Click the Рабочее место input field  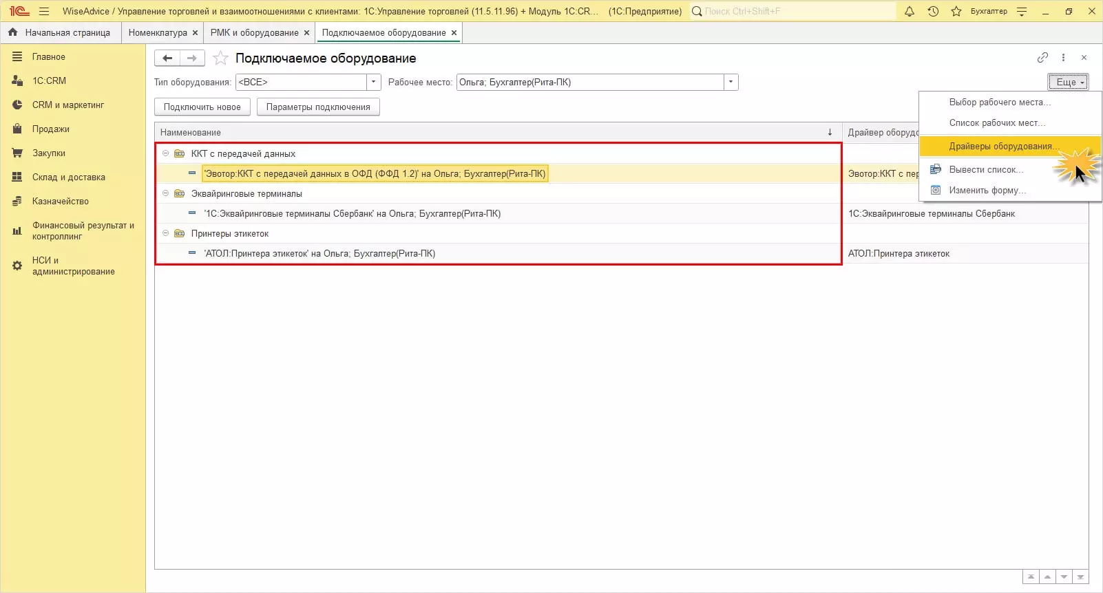[x=590, y=82]
